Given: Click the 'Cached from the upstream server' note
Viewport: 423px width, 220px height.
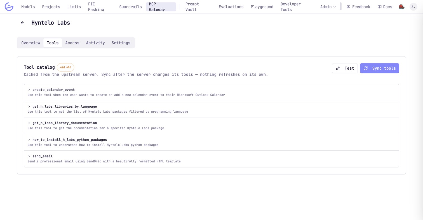Looking at the screenshot, I should click(x=146, y=75).
